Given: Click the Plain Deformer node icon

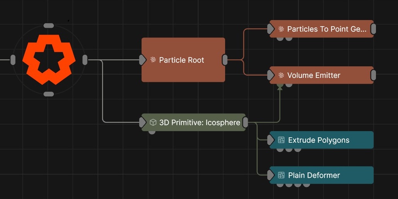Looking at the screenshot, I should coord(281,175).
